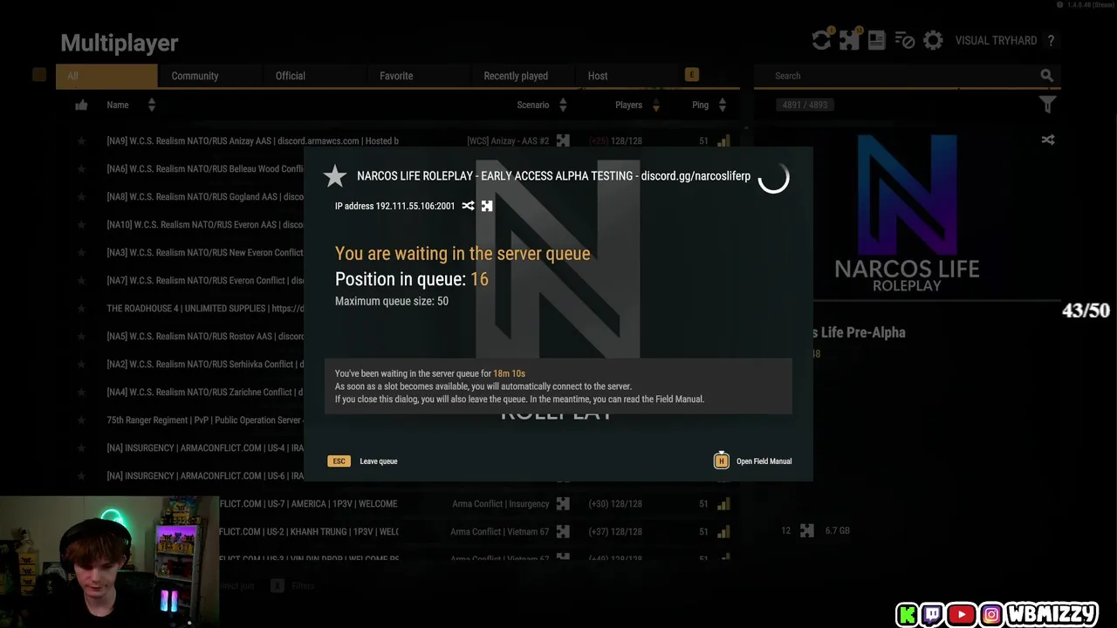Open the server filter funnel

(1048, 105)
